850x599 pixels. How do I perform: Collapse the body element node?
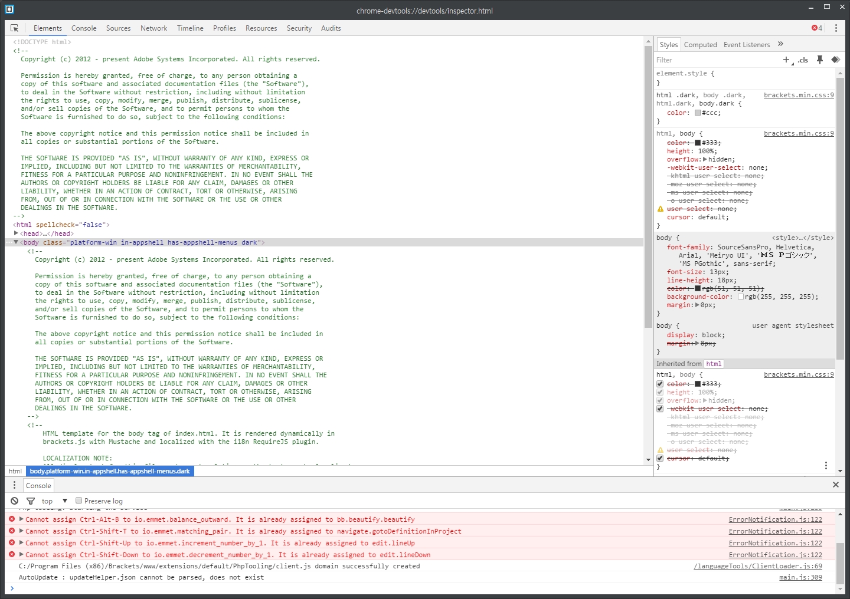pyautogui.click(x=16, y=242)
